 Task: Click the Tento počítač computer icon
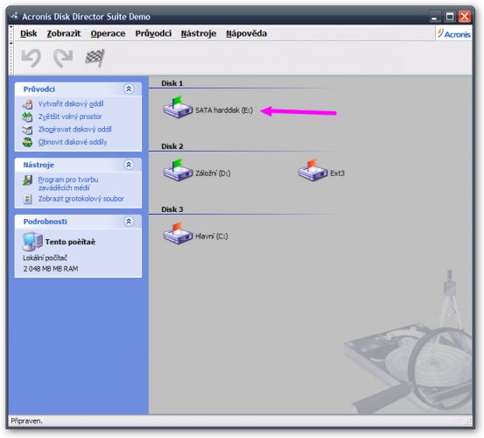[32, 241]
